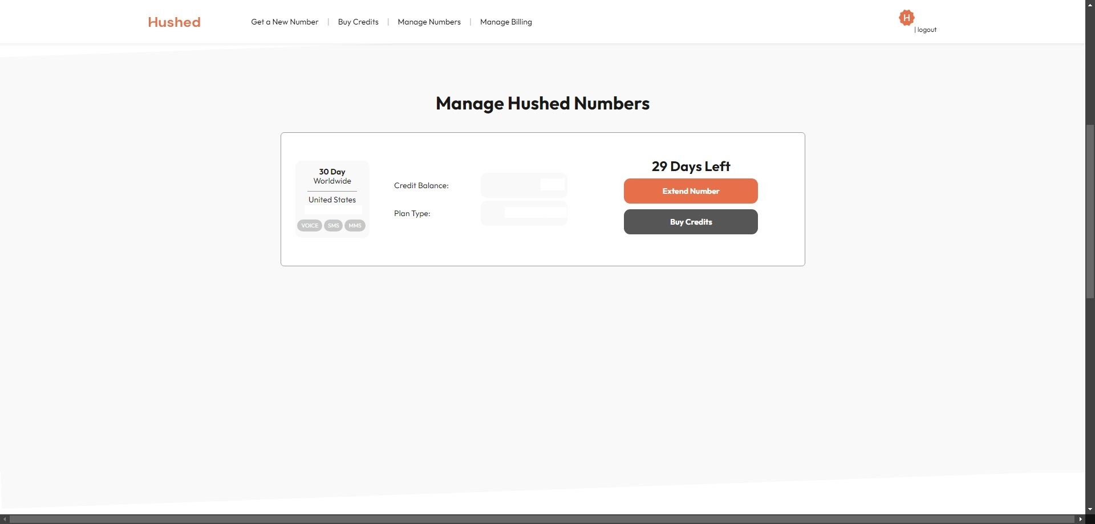Click the Manage Hushed Numbers heading
This screenshot has width=1095, height=524.
coord(542,103)
